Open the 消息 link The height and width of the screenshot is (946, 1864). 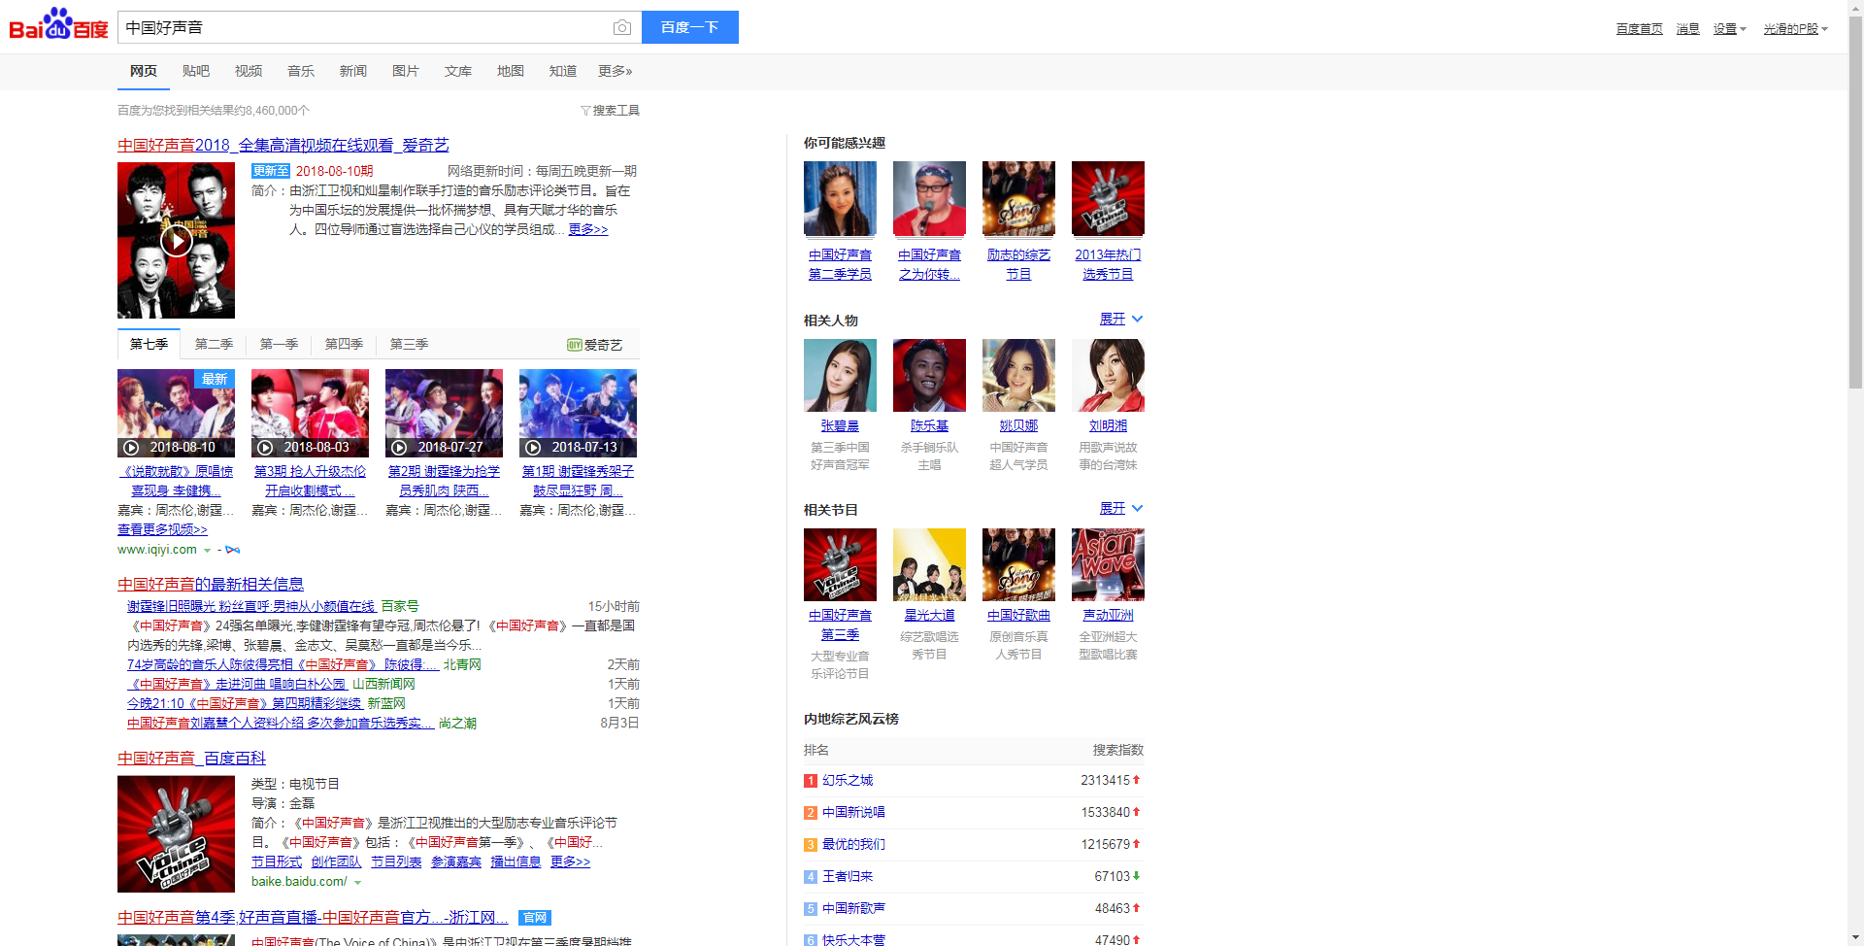pos(1687,29)
